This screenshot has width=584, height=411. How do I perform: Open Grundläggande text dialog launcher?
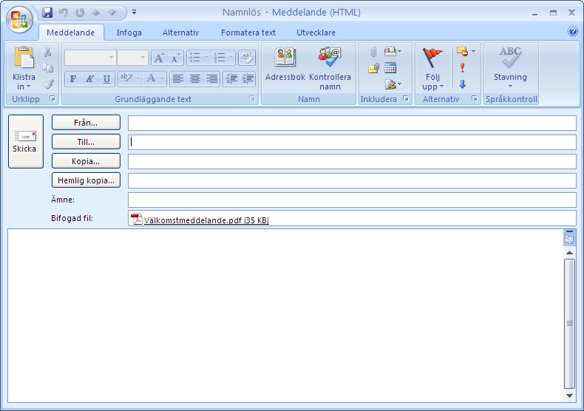(252, 98)
